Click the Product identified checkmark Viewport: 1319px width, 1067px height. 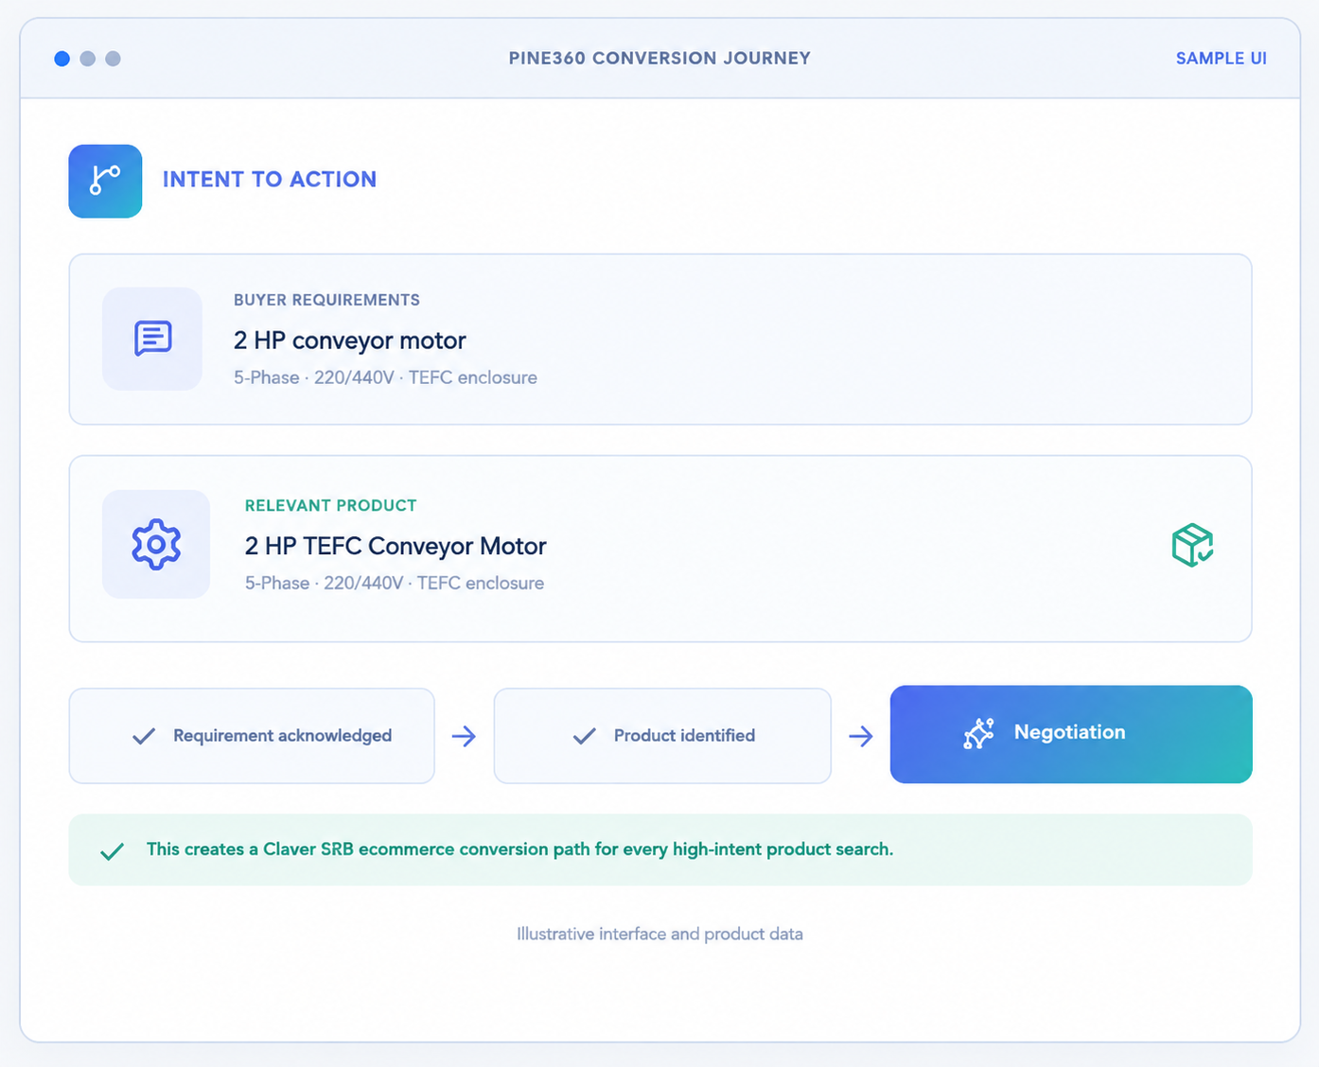click(585, 736)
